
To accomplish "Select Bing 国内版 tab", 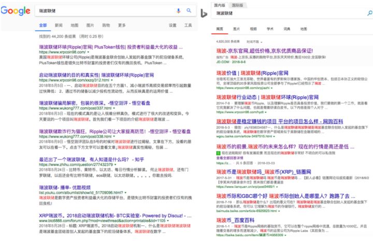I will click(221, 5).
